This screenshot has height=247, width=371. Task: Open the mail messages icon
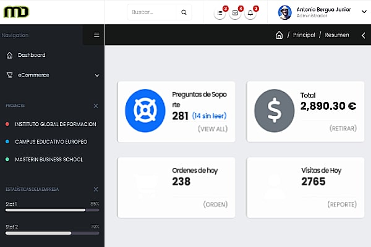pos(235,12)
